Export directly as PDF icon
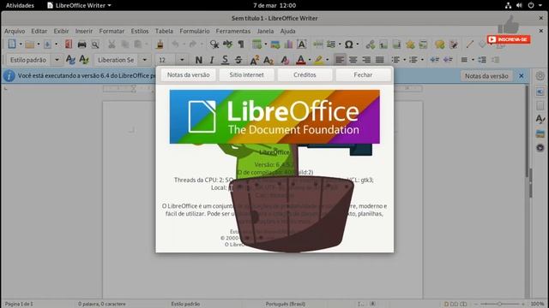This screenshot has width=549, height=308. 69,44
